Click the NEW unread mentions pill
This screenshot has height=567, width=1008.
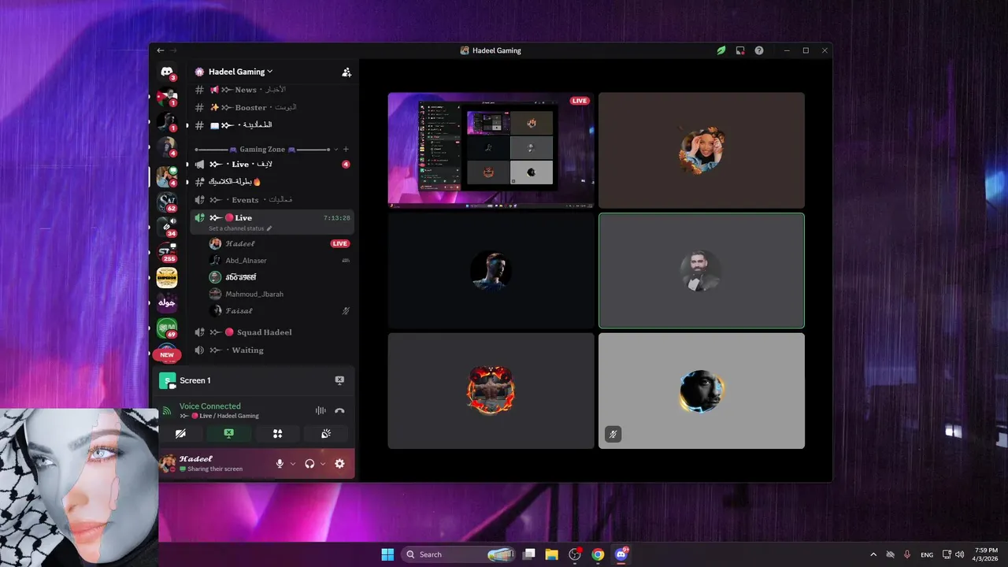[167, 354]
